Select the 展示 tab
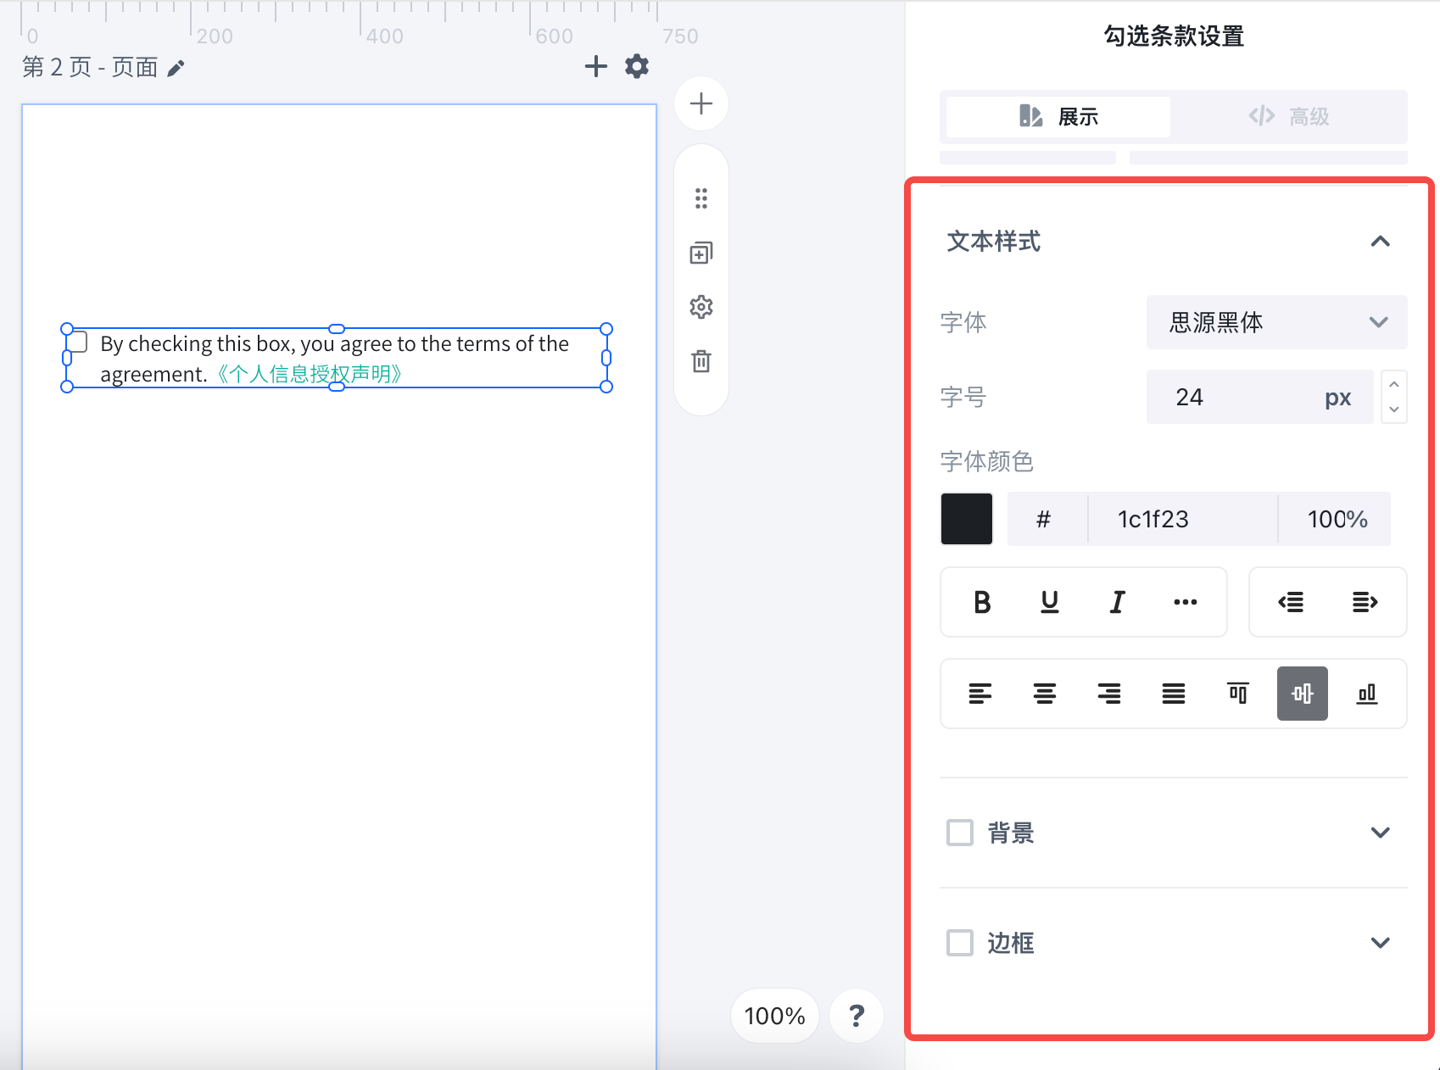This screenshot has height=1070, width=1440. tap(1058, 116)
